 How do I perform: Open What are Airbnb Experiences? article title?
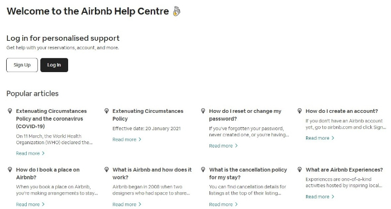click(x=344, y=170)
